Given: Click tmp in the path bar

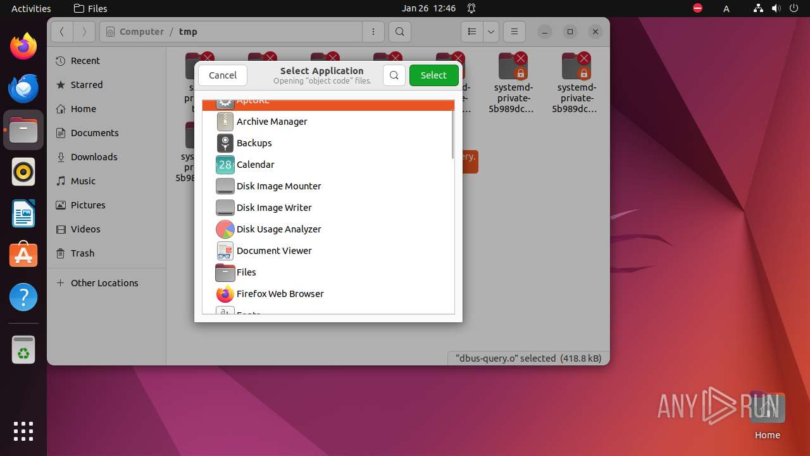Looking at the screenshot, I should (x=188, y=32).
